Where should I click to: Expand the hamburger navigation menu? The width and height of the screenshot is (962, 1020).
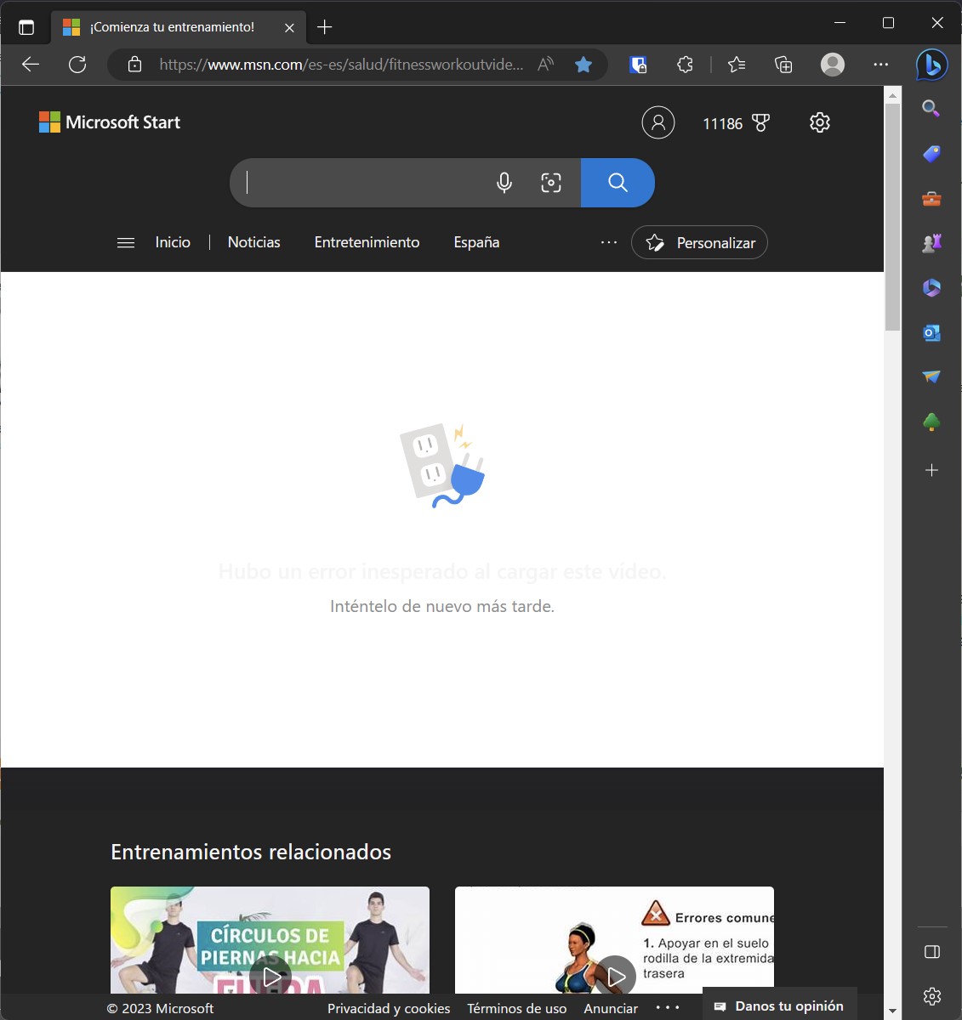[126, 243]
